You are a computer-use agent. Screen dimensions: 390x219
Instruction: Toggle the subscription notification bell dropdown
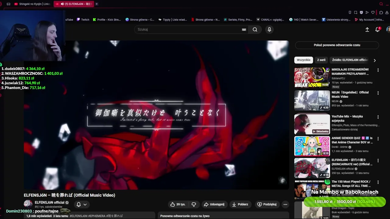[x=82, y=204]
